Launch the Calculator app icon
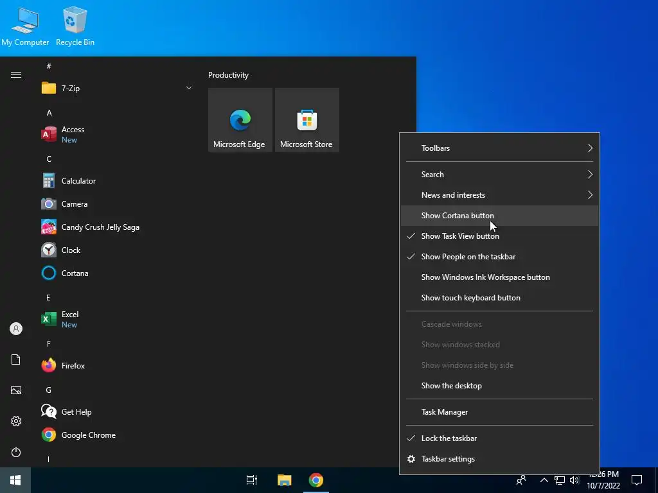Screen dimensions: 658x493 click(x=49, y=180)
